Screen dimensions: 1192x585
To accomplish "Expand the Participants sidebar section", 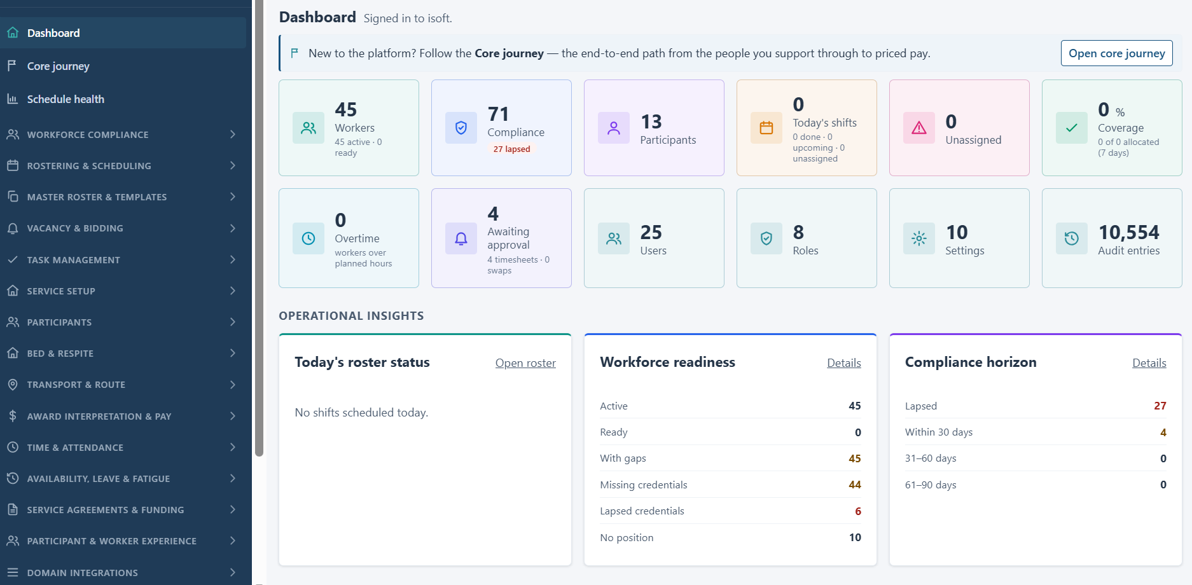I will (x=123, y=322).
